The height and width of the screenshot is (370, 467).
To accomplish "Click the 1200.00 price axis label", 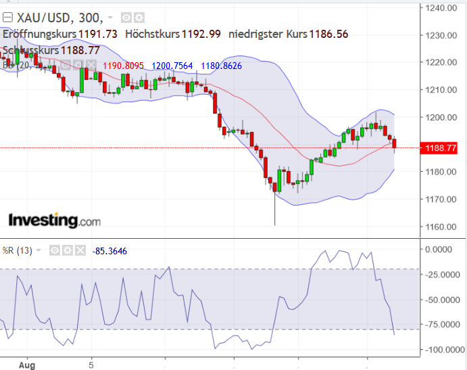I will point(441,117).
